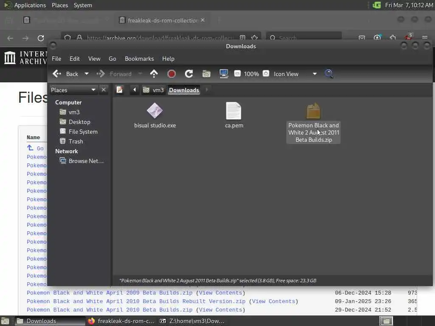The image size is (435, 326).
Task: Open the Home folder toolbar icon
Action: tap(206, 74)
